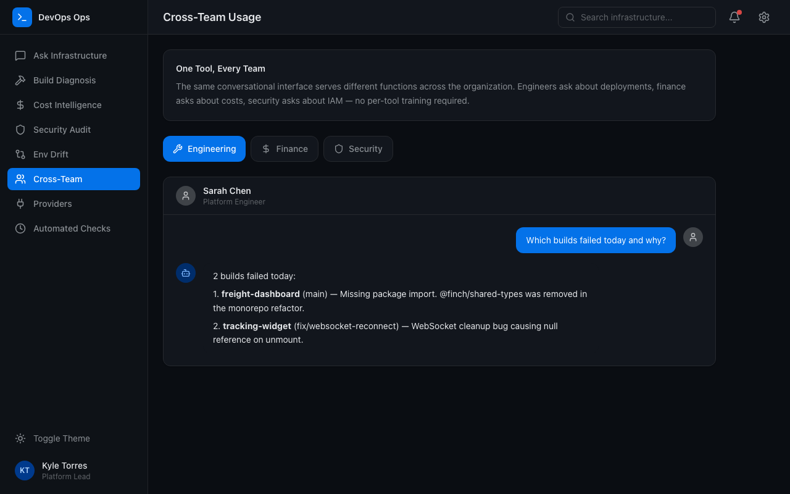
Task: Select the Engineering team filter
Action: pos(204,149)
